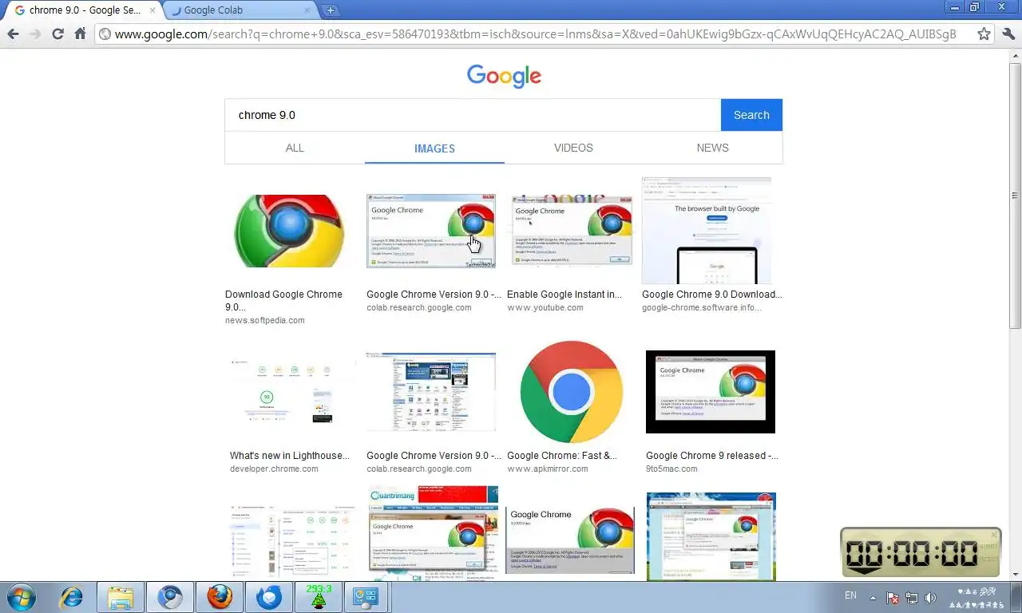Open the Lighthouse scores thumbnail

(293, 394)
